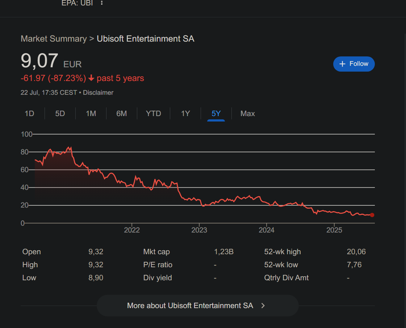Click the Div yield label
406x328 pixels.
click(158, 278)
